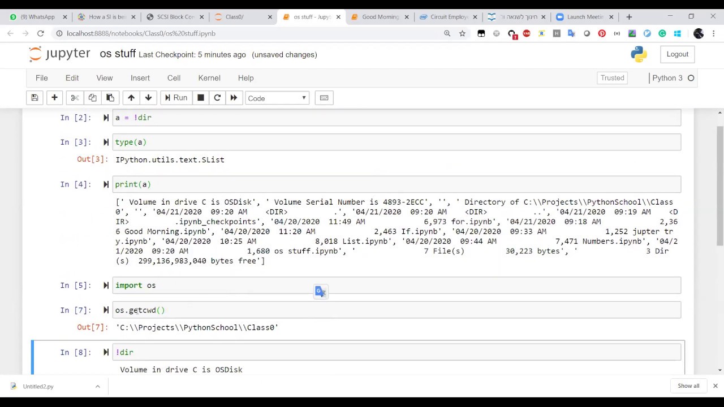
Task: Open the cell type Code dropdown
Action: pos(277,98)
